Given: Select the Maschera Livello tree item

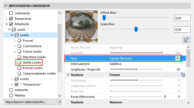Looking at the screenshot, I should click(34, 57).
